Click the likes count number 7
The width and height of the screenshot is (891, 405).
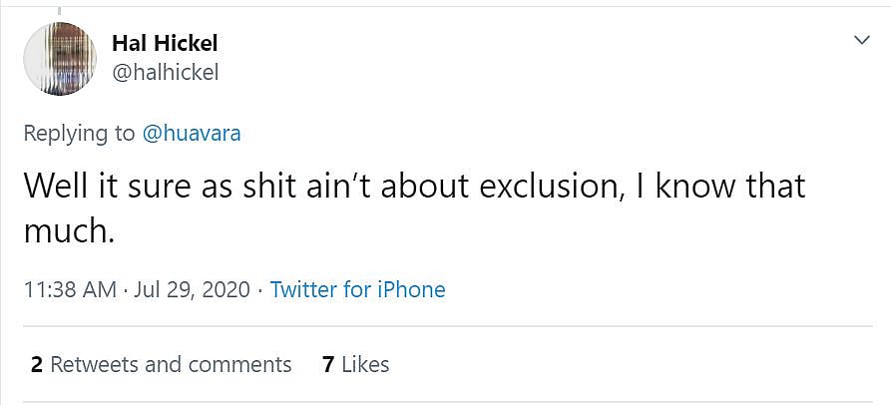(x=327, y=364)
